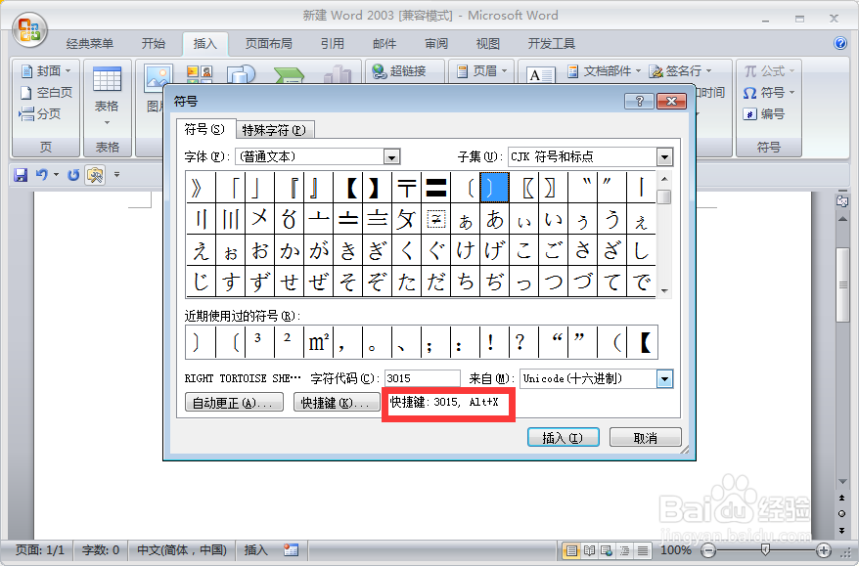Viewport: 859px width, 566px height.
Task: Click the Save icon in quick access toolbar
Action: pyautogui.click(x=21, y=175)
